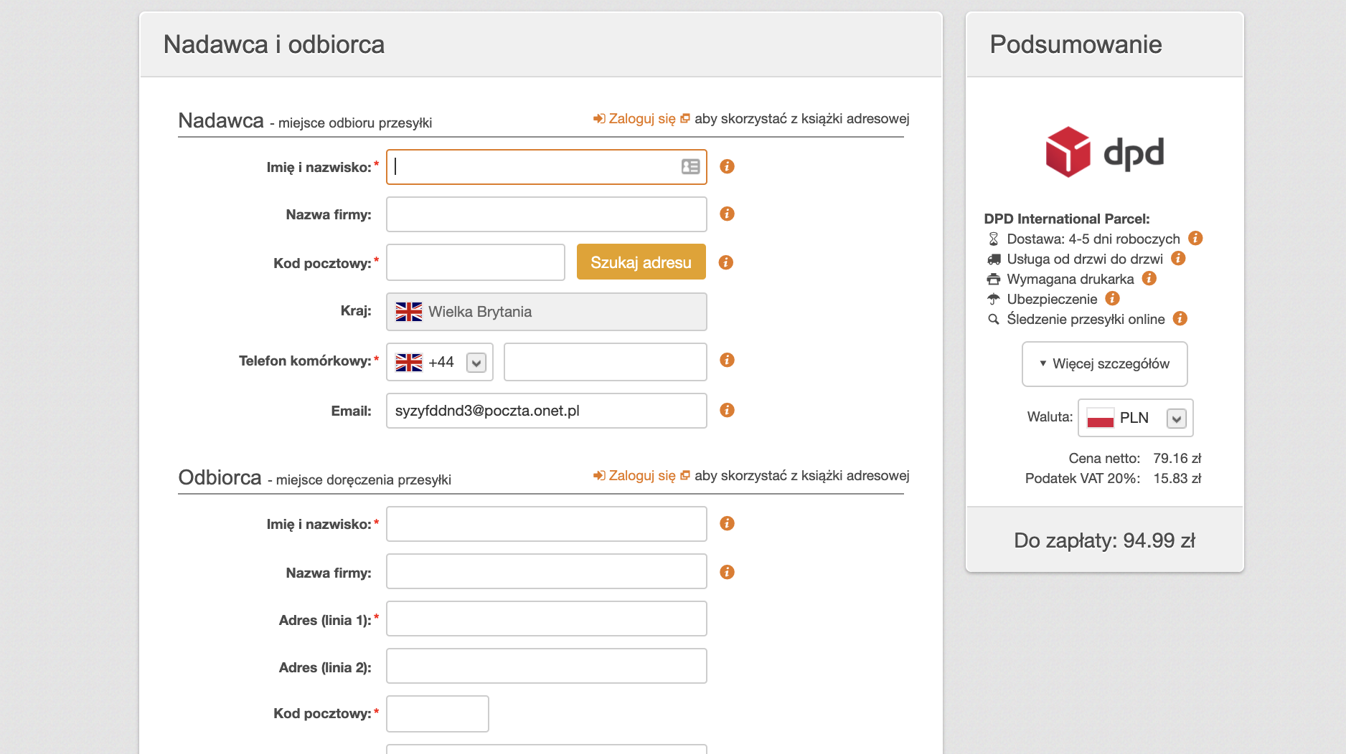
Task: Open the PLN currency dropdown
Action: tap(1176, 419)
